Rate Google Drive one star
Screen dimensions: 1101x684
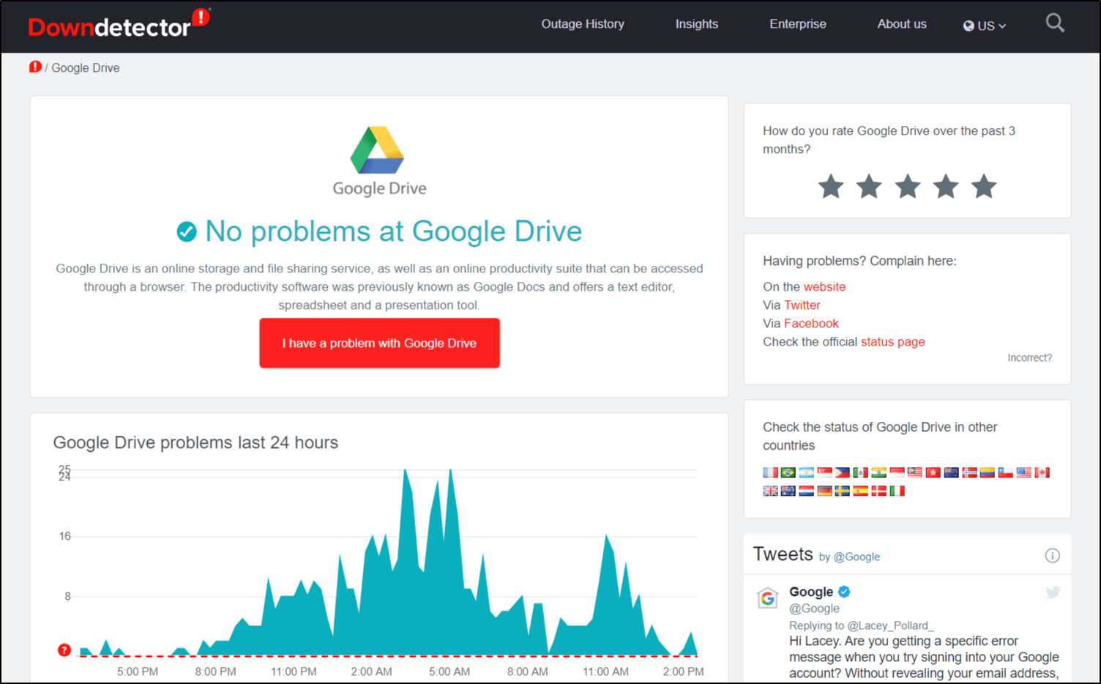click(831, 187)
